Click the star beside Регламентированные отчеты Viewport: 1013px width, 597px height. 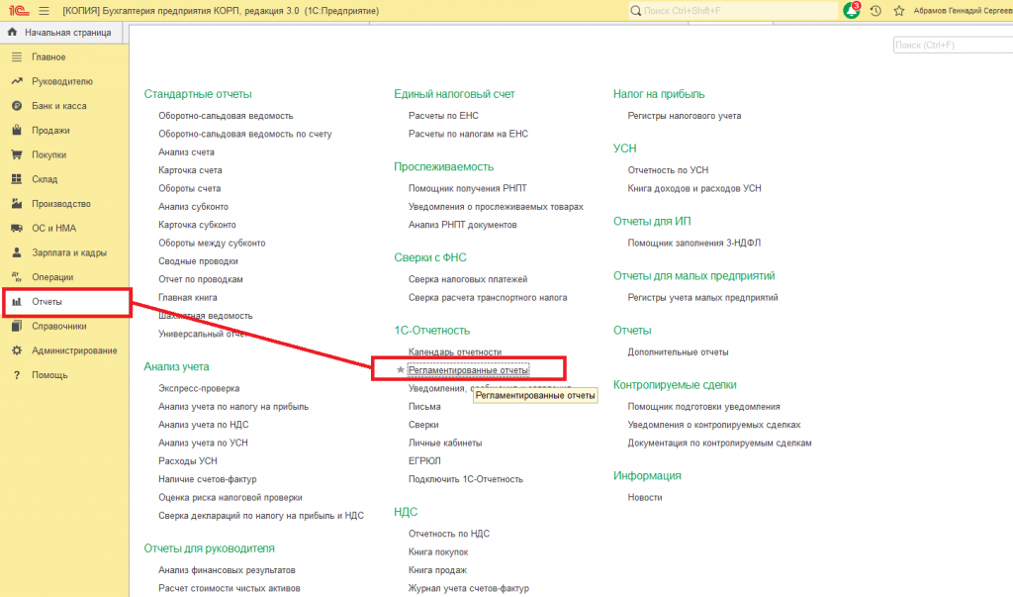point(400,370)
